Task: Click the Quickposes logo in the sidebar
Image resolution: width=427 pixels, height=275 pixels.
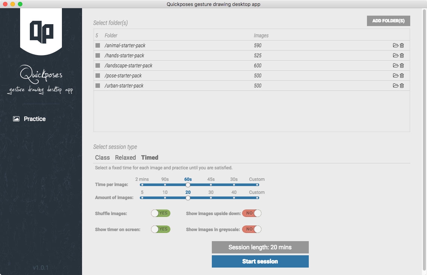Action: coord(41,32)
